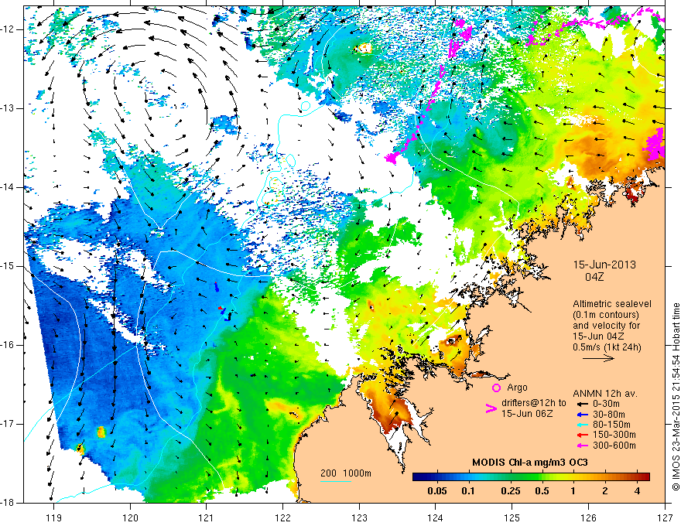Click the '0.5m/s (1kt 24h)' text
The height and width of the screenshot is (526, 681).
pos(607,347)
